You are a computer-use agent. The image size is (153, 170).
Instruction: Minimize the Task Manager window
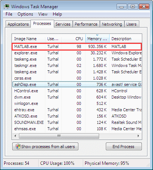122,7
